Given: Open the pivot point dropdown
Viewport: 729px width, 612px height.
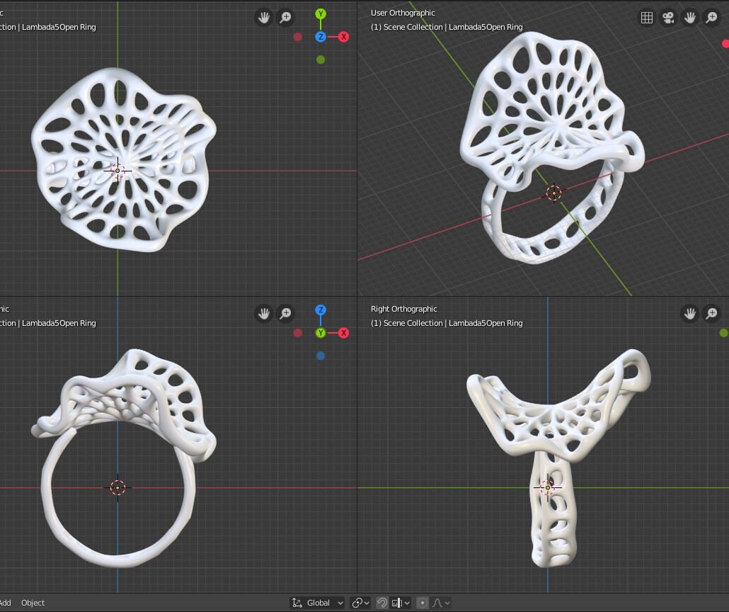Looking at the screenshot, I should click(x=360, y=603).
